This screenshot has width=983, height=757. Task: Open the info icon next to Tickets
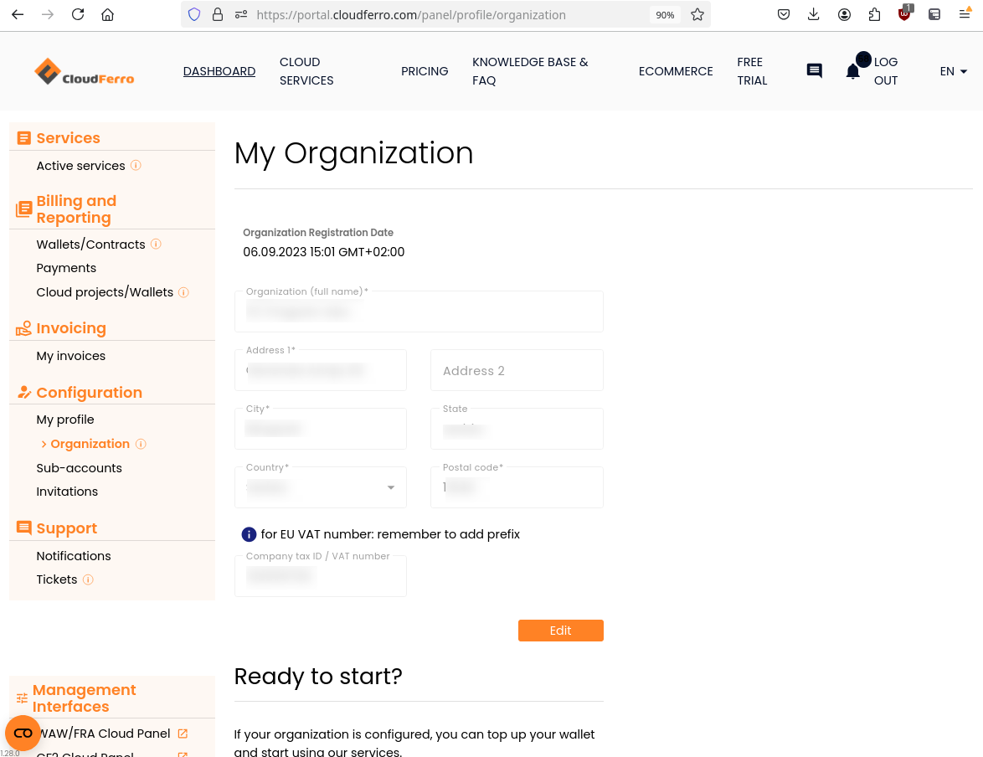[87, 579]
